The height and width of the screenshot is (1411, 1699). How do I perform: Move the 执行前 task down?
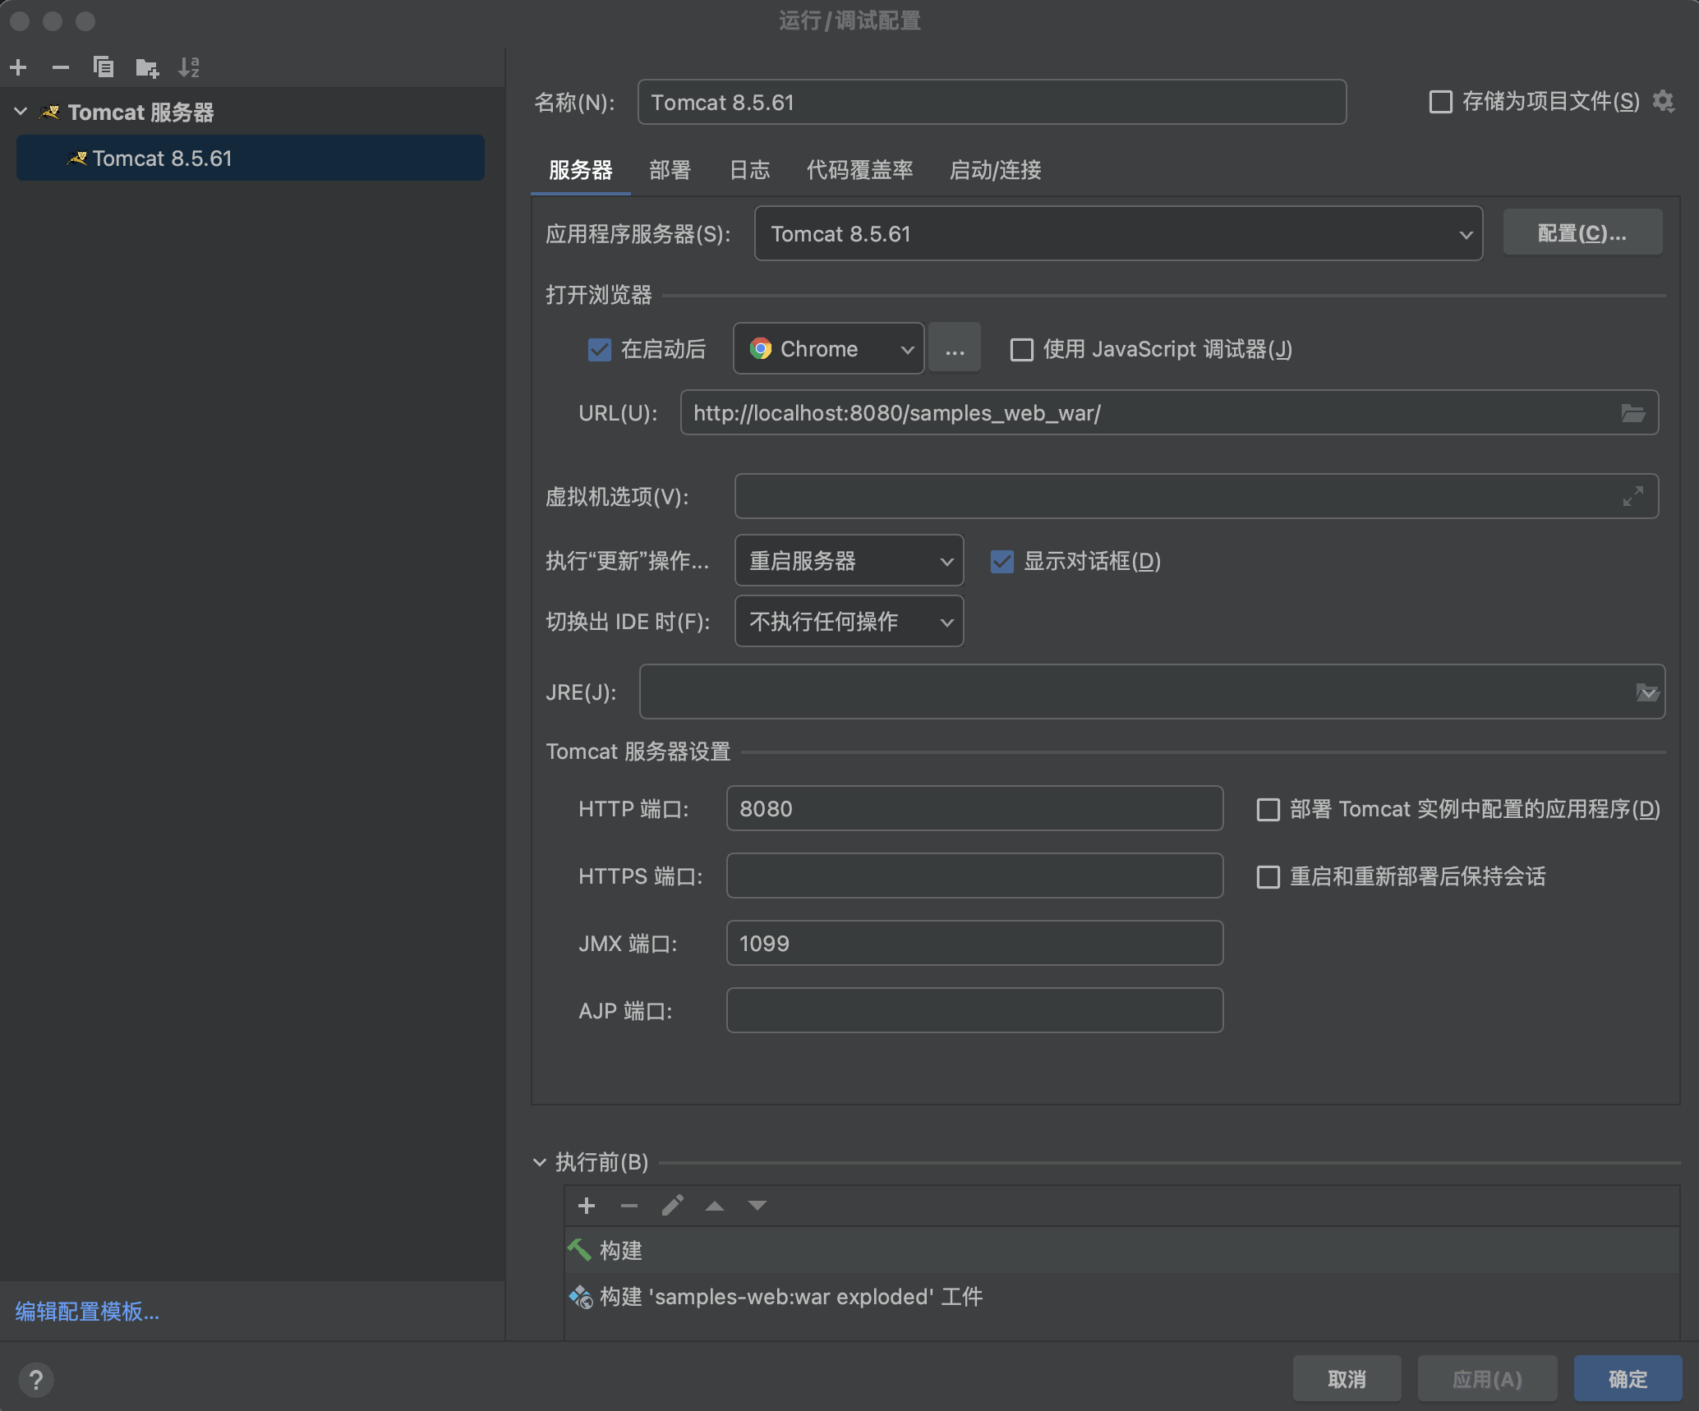point(757,1206)
